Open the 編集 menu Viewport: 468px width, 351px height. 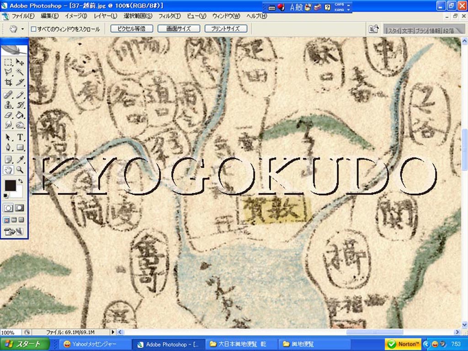pos(49,16)
